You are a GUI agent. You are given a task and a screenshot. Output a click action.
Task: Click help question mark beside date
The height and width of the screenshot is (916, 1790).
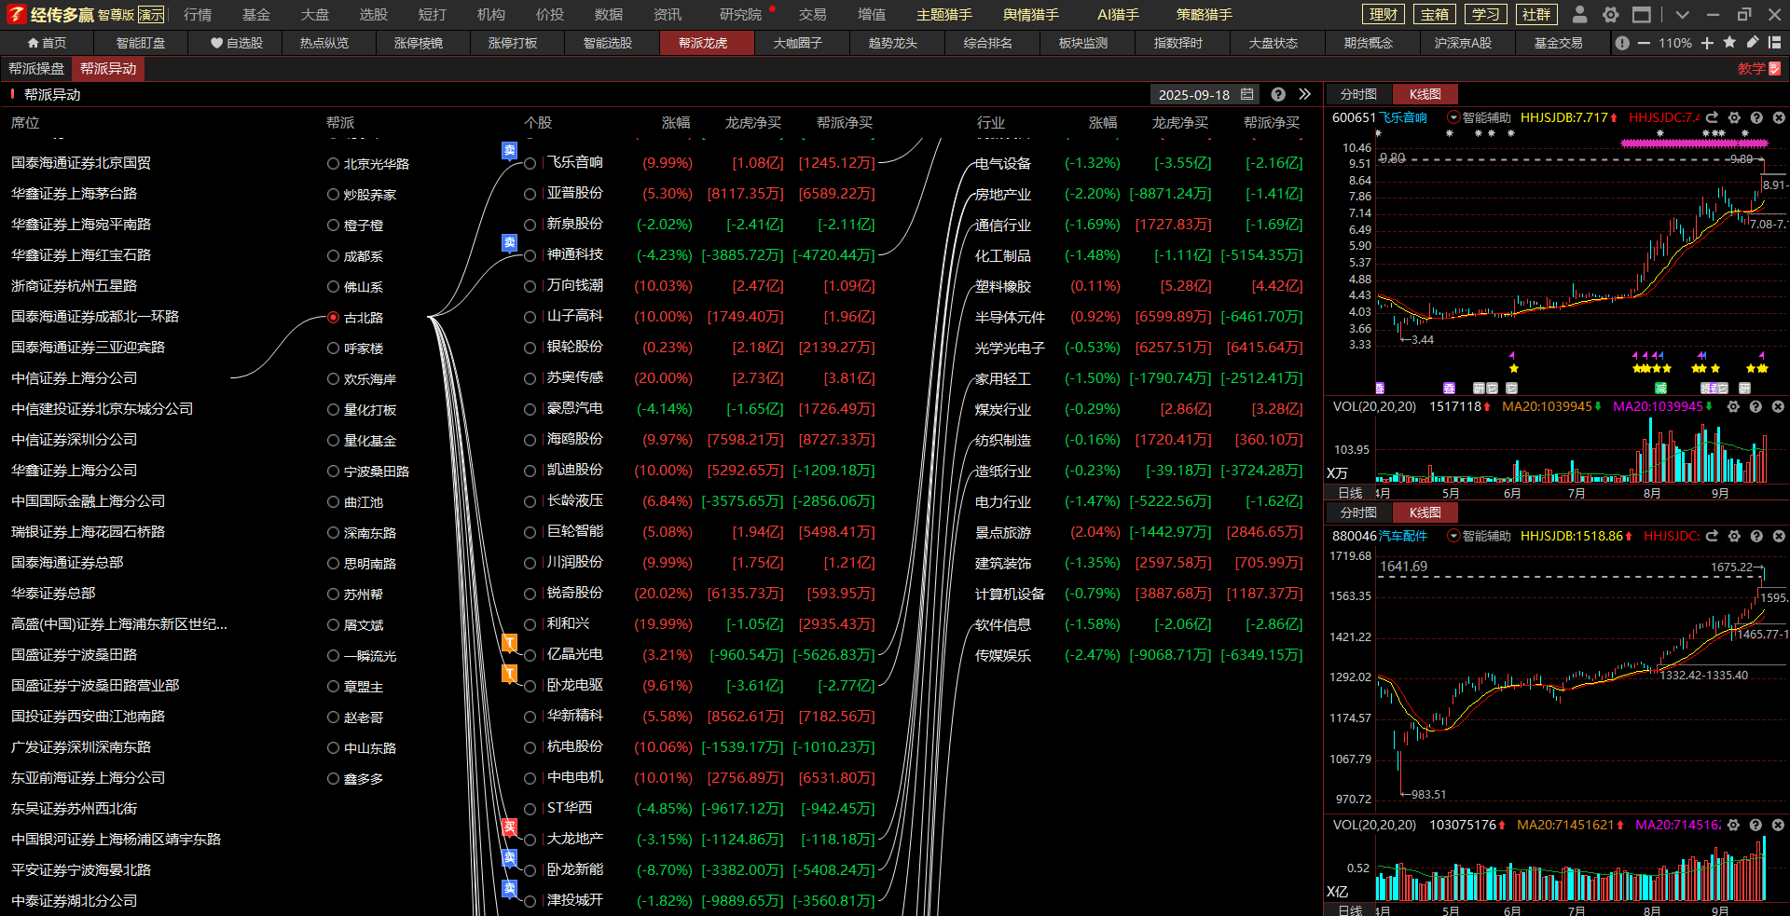(x=1278, y=94)
